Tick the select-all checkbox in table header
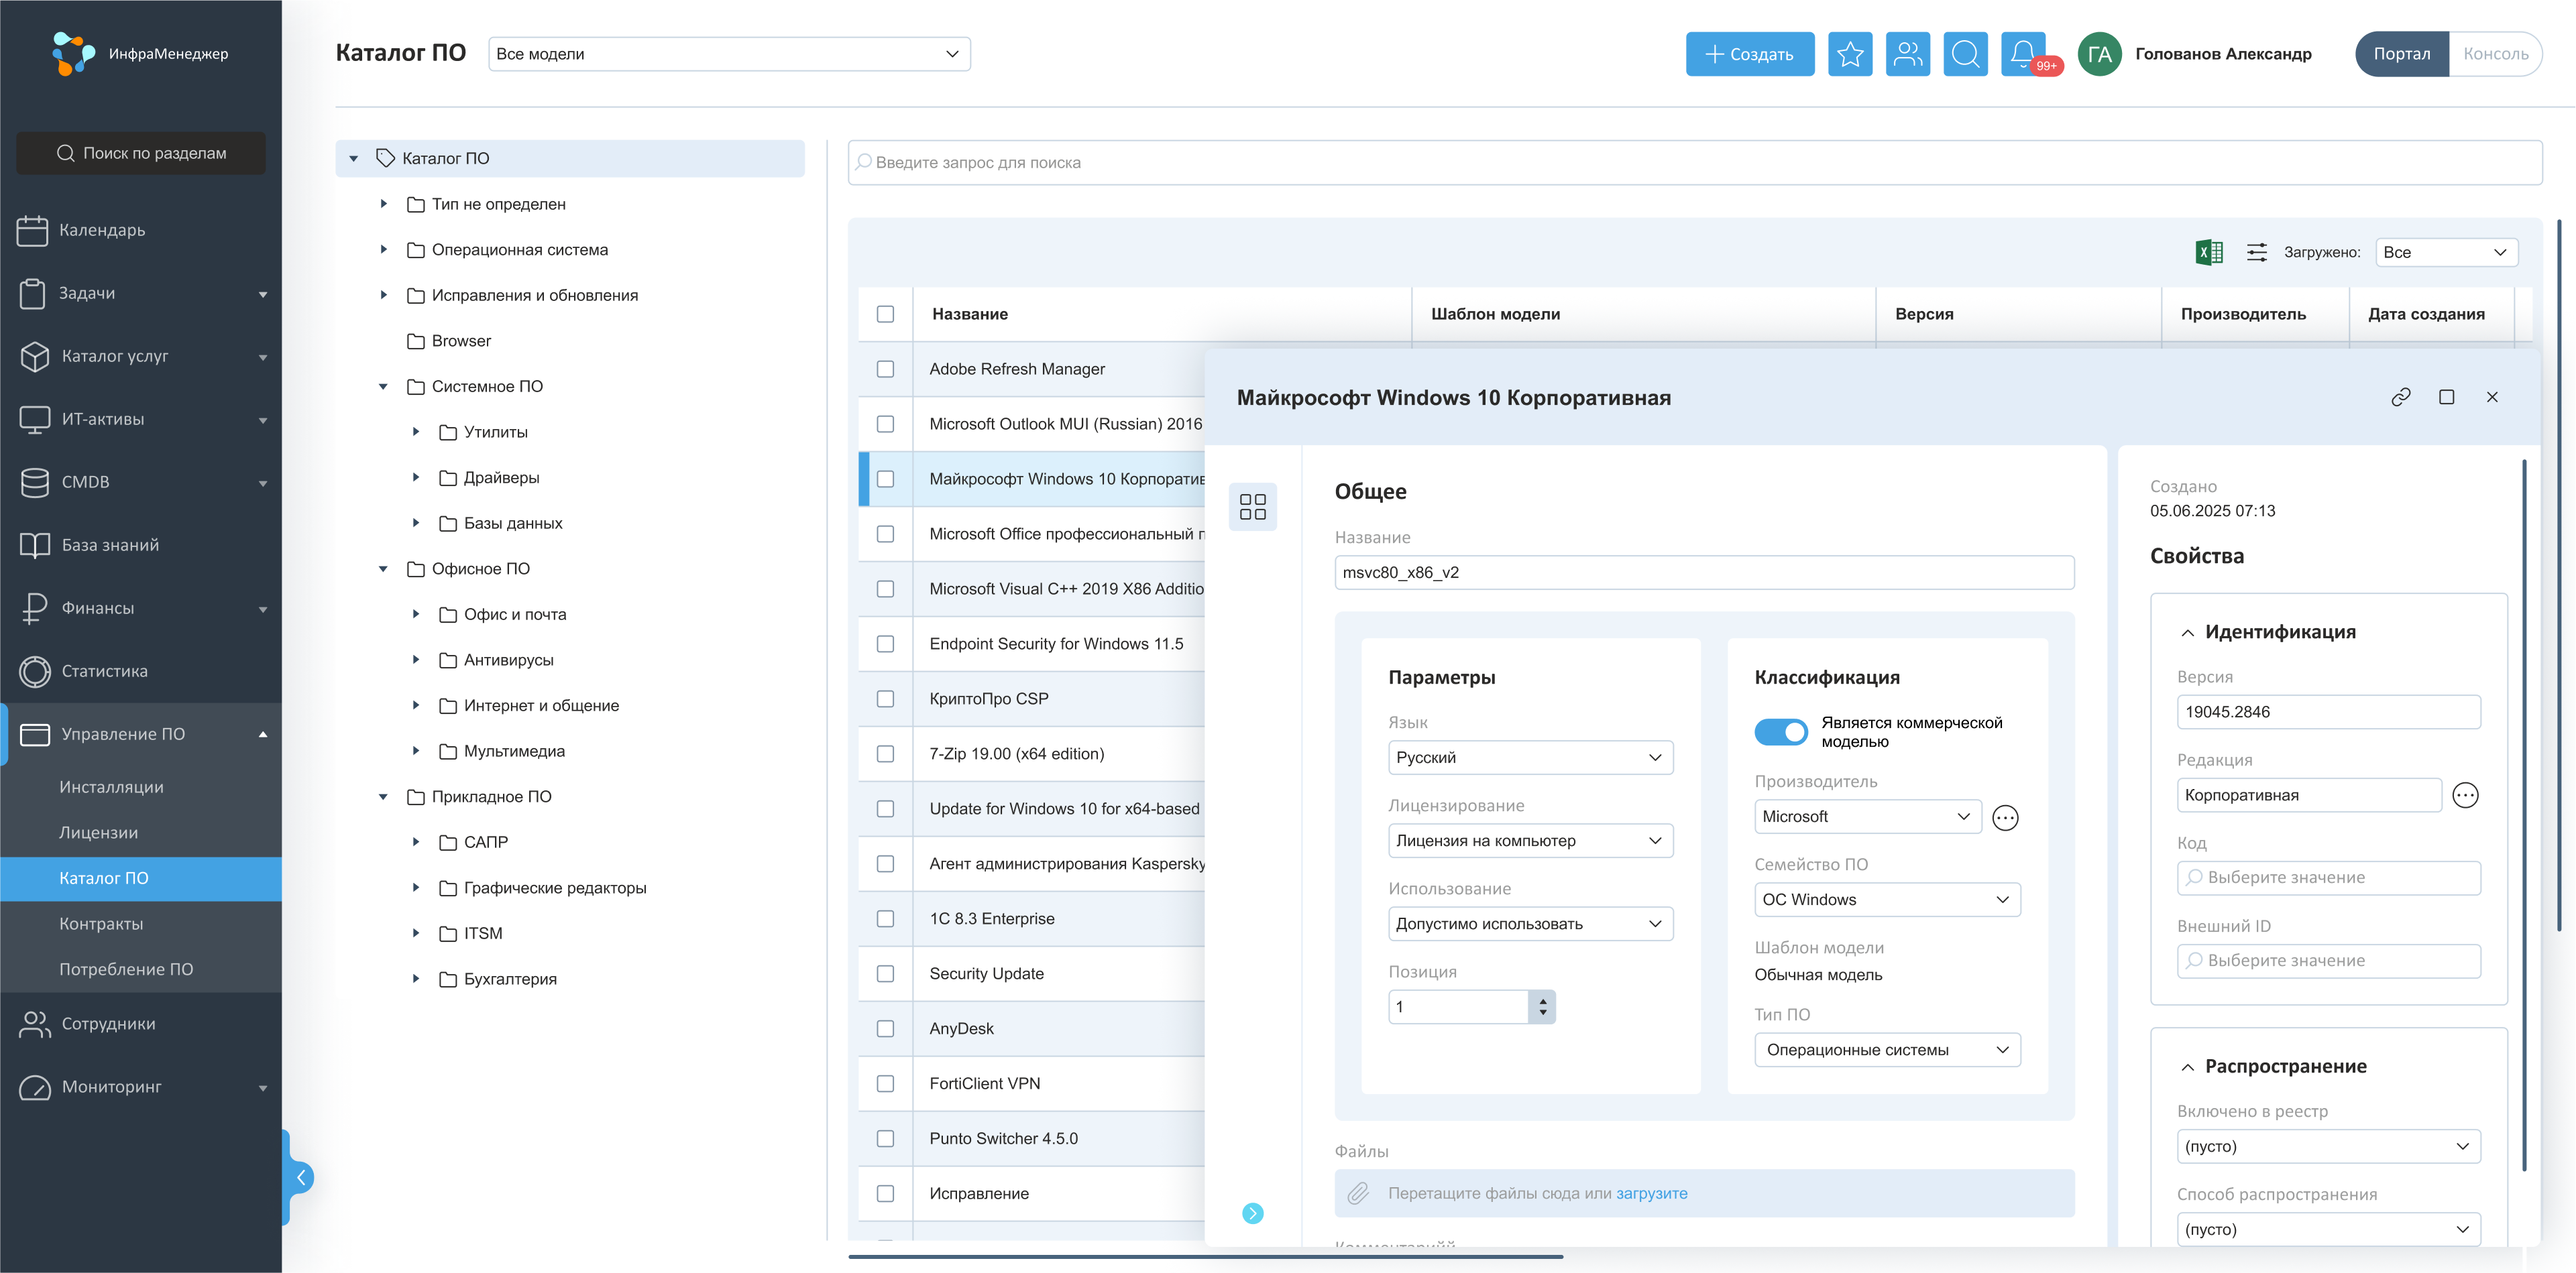 click(885, 315)
